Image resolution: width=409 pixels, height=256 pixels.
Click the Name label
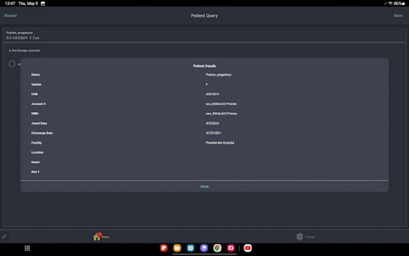[x=36, y=75]
